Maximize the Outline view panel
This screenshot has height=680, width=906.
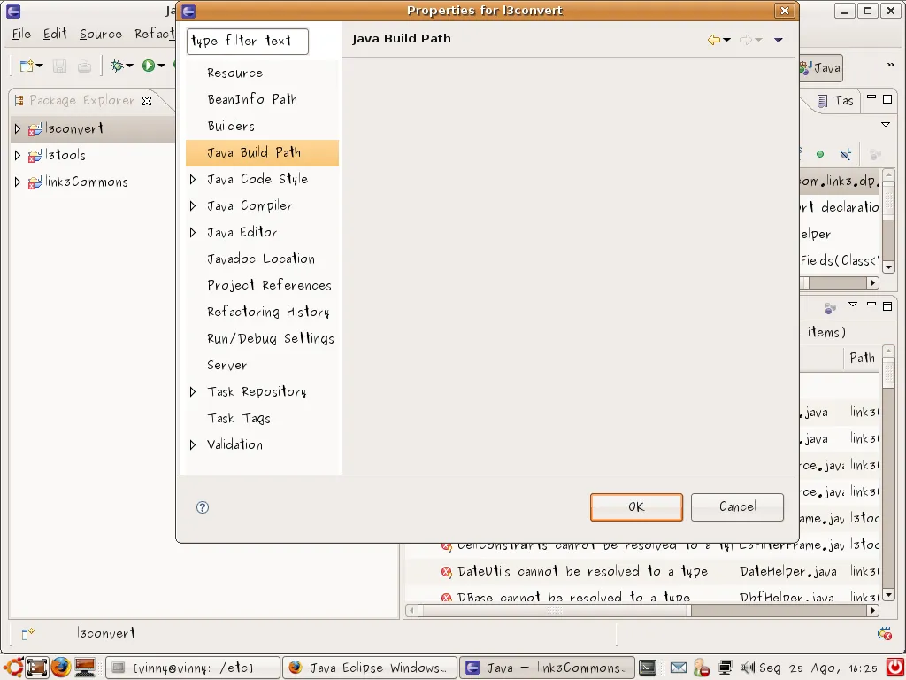[x=887, y=99]
